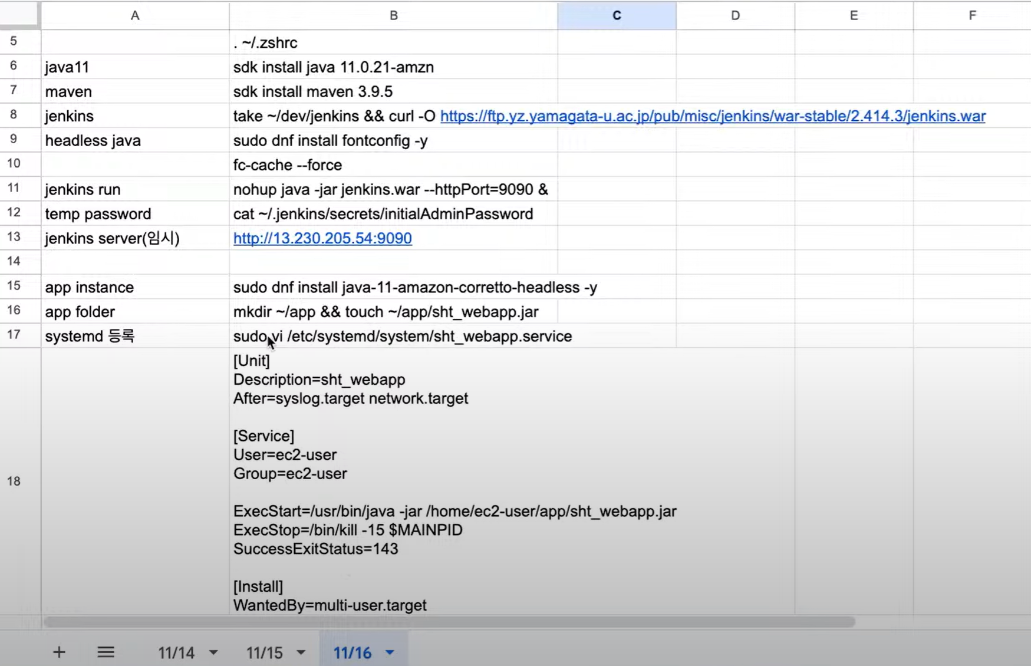Select column B header
Image resolution: width=1031 pixels, height=666 pixels.
[x=393, y=15]
